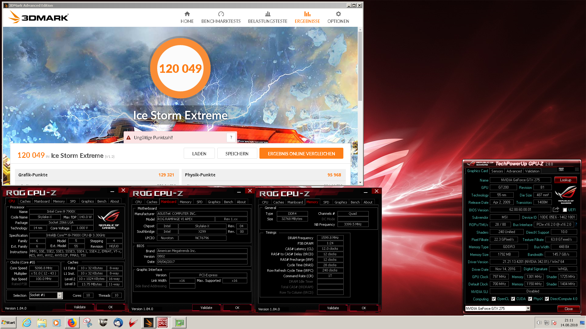Open the Snipping Tool scissors icon in taskbar
The width and height of the screenshot is (586, 329).
pos(88,323)
